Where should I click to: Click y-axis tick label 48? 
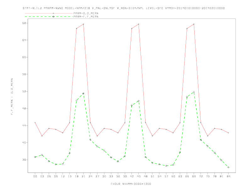[24, 109]
